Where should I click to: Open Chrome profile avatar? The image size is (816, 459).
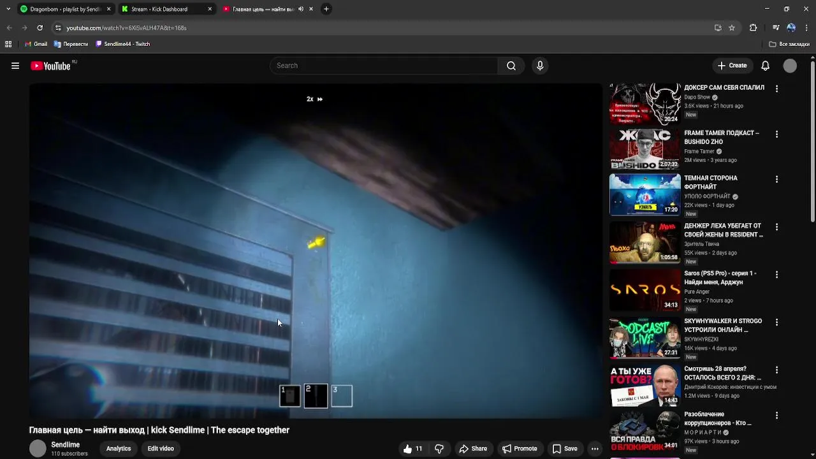click(791, 28)
